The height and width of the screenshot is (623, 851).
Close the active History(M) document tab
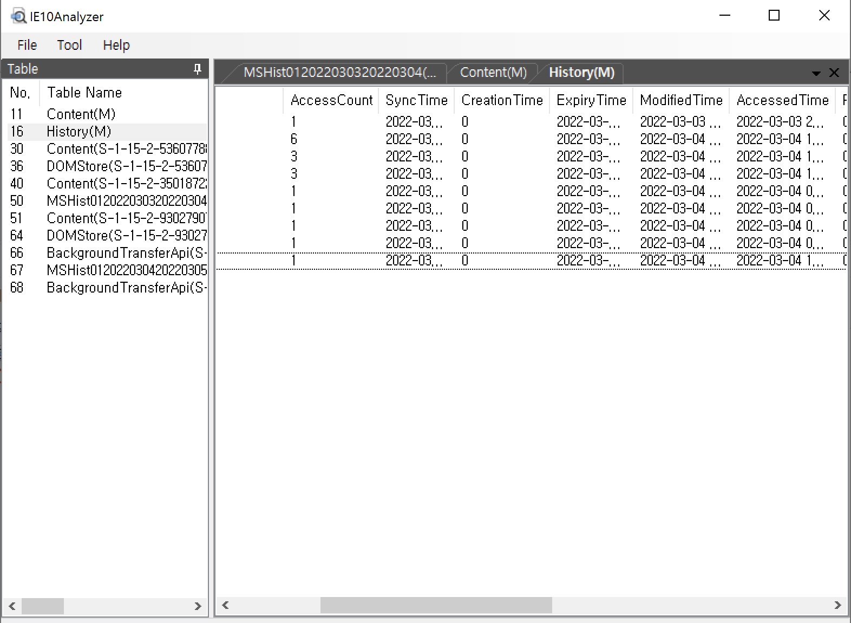tap(834, 73)
